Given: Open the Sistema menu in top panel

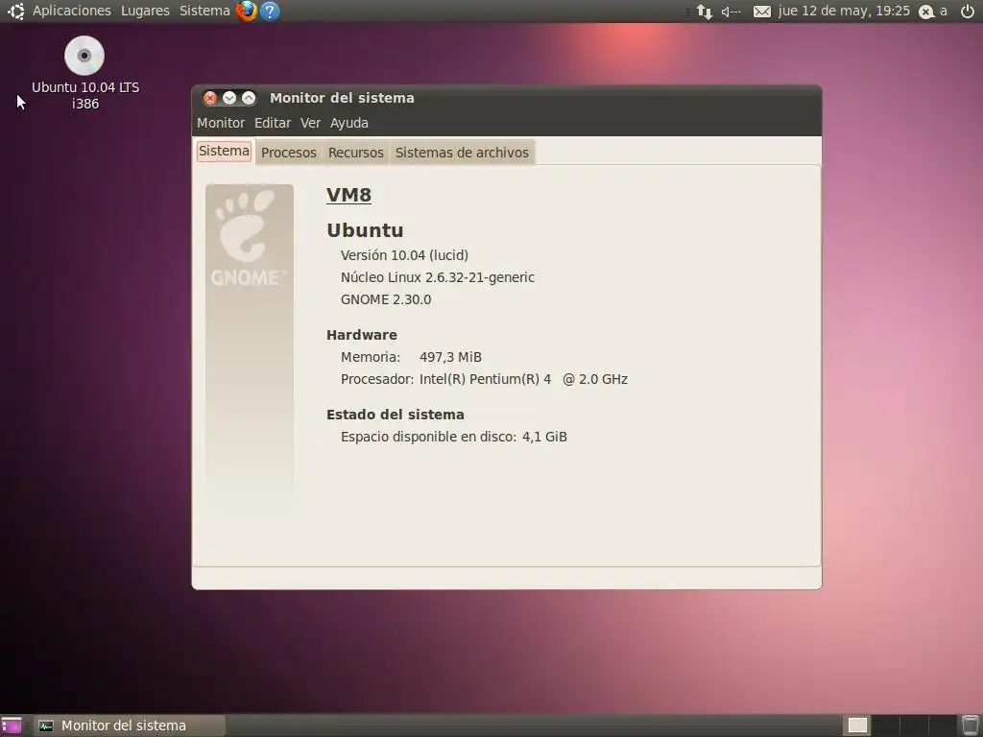Looking at the screenshot, I should [x=204, y=11].
